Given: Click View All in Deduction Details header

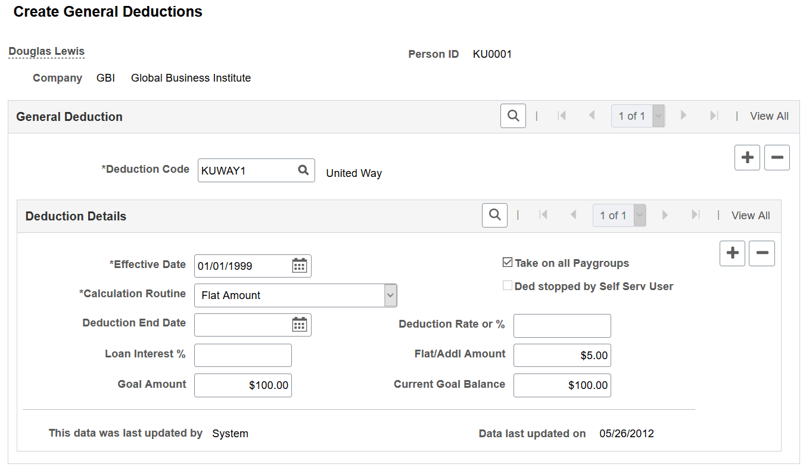Looking at the screenshot, I should tap(751, 216).
